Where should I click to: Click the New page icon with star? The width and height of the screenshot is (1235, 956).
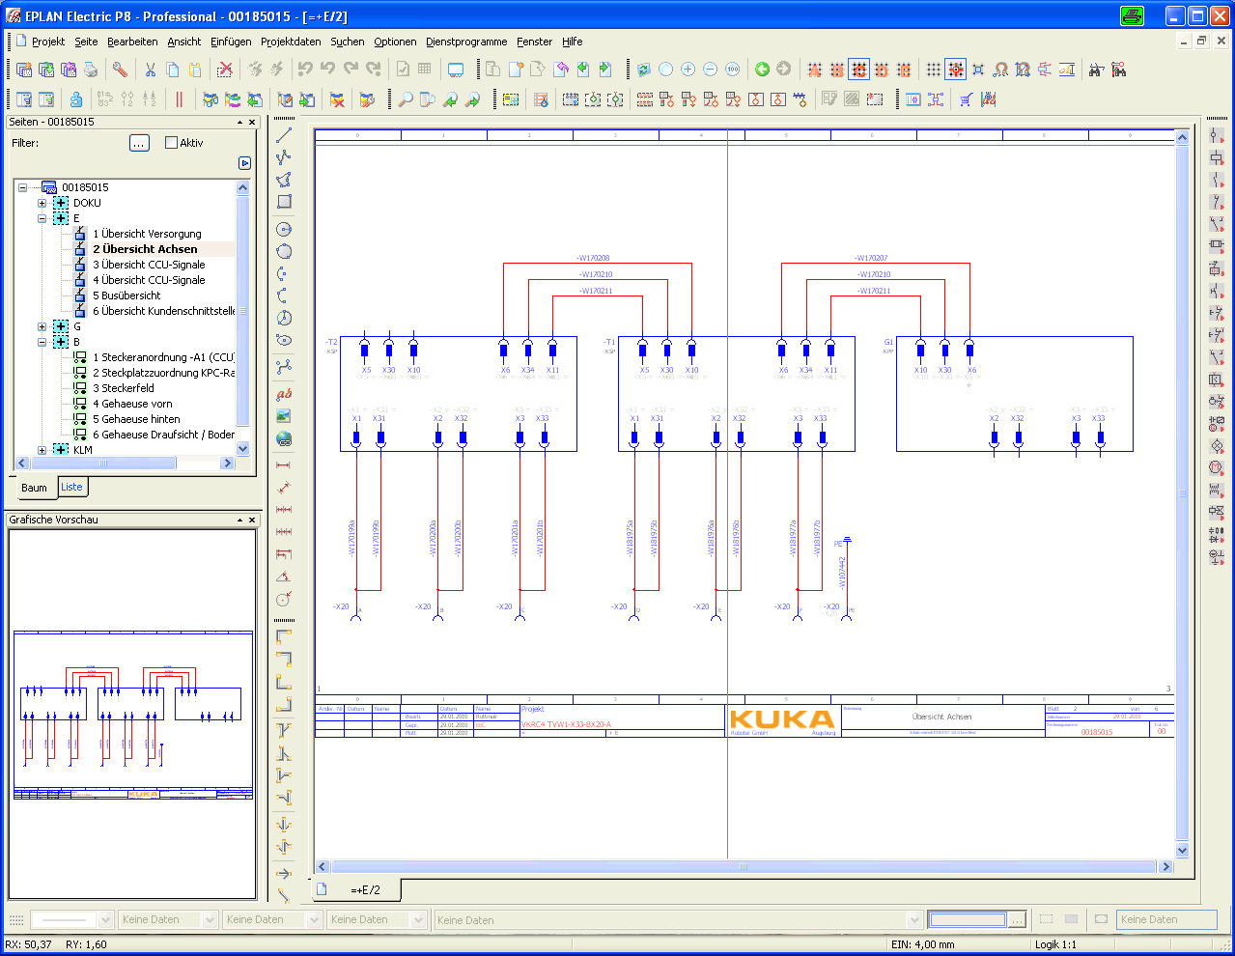pyautogui.click(x=516, y=70)
